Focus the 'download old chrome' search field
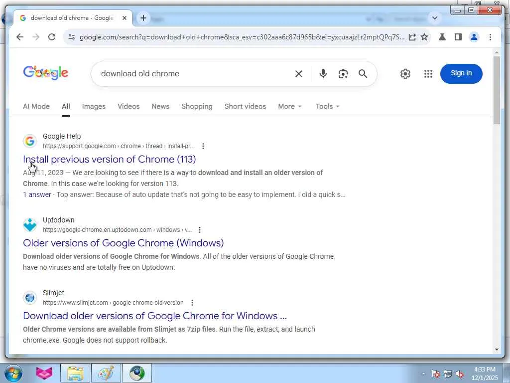This screenshot has height=383, width=510. pos(195,74)
